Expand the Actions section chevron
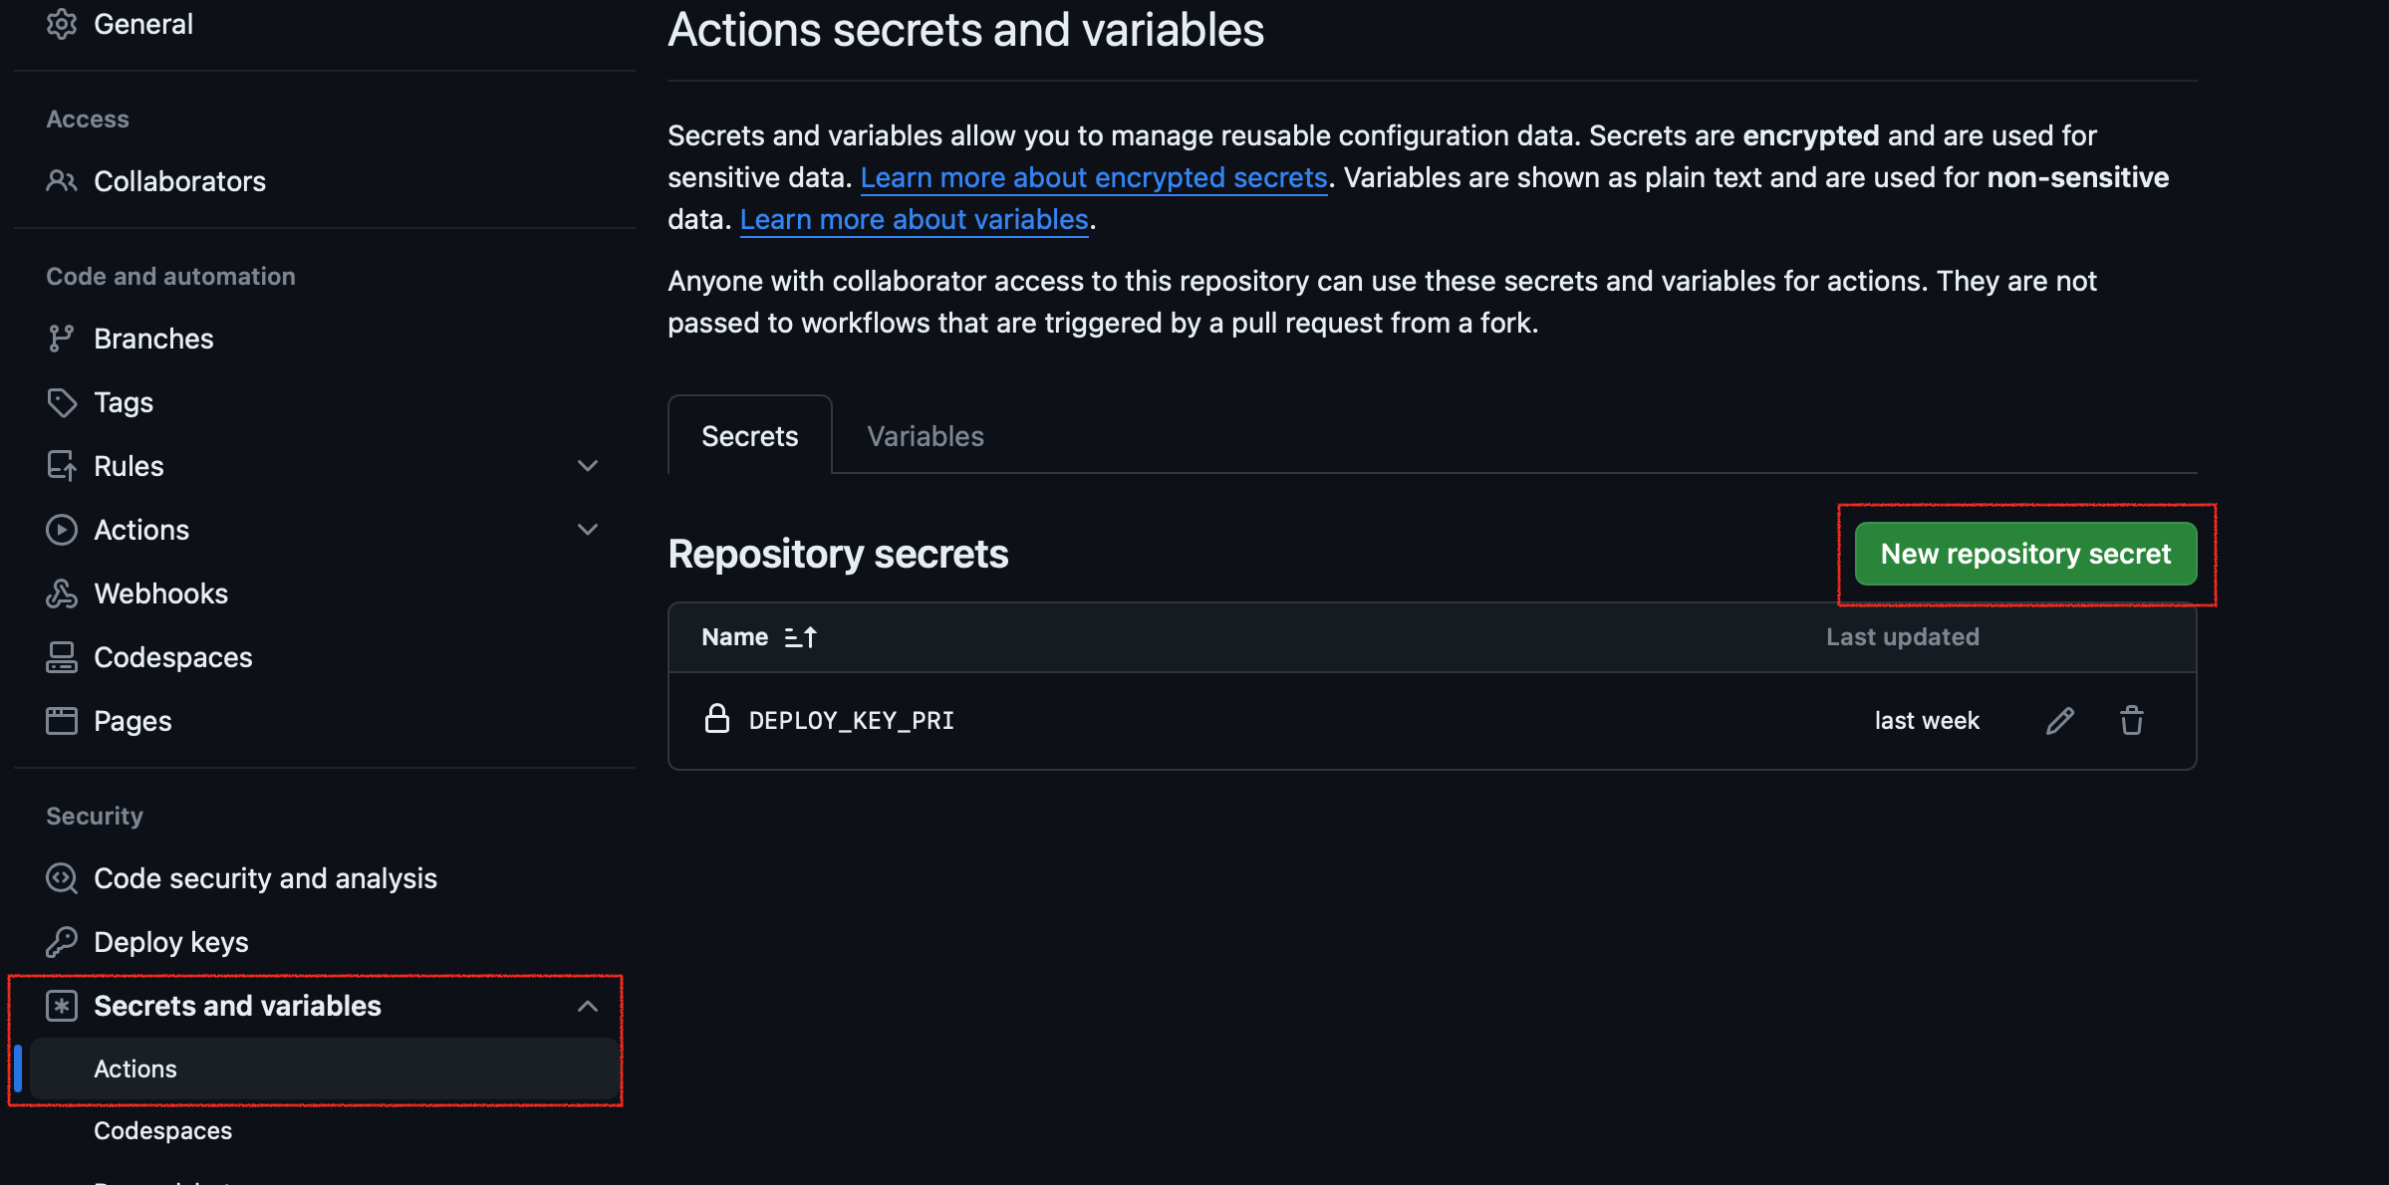The height and width of the screenshot is (1185, 2389). tap(588, 529)
